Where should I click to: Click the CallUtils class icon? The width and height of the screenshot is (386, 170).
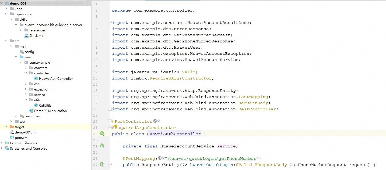[36, 105]
